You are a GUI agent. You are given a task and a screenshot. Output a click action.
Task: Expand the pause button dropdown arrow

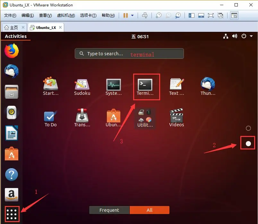[132, 15]
